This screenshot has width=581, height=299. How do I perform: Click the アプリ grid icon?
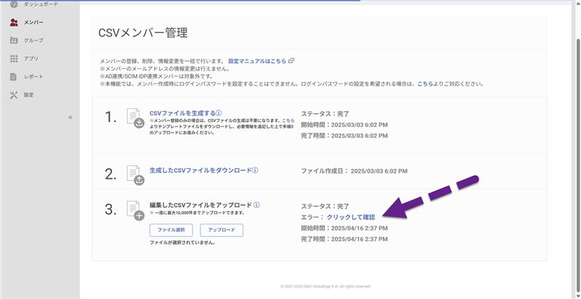[14, 59]
